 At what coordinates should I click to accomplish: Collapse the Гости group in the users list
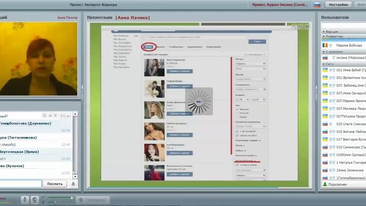click(x=324, y=64)
